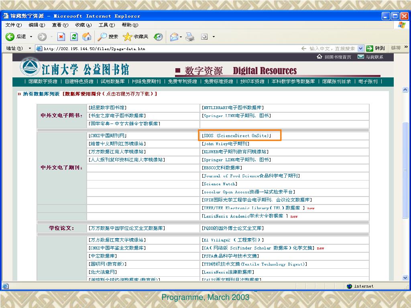Image resolution: width=411 pixels, height=308 pixels.
Task: Open the EBSCO文科数据库 link
Action: coord(222,168)
